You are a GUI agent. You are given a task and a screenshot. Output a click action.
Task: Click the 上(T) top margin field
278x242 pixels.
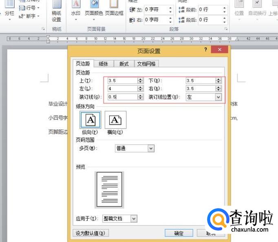point(123,81)
